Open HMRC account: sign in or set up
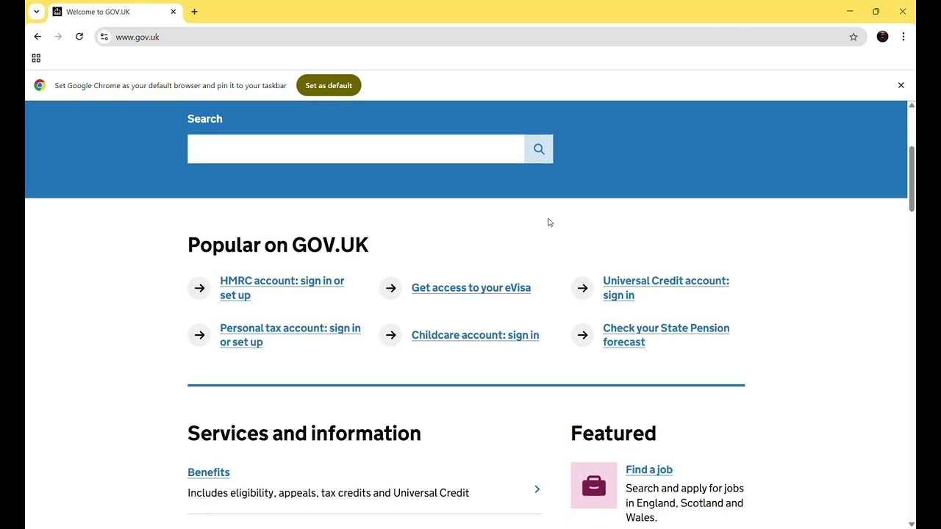Image resolution: width=941 pixels, height=529 pixels. coord(282,288)
